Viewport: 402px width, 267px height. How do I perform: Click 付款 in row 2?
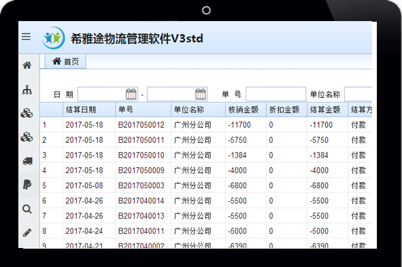(x=358, y=140)
